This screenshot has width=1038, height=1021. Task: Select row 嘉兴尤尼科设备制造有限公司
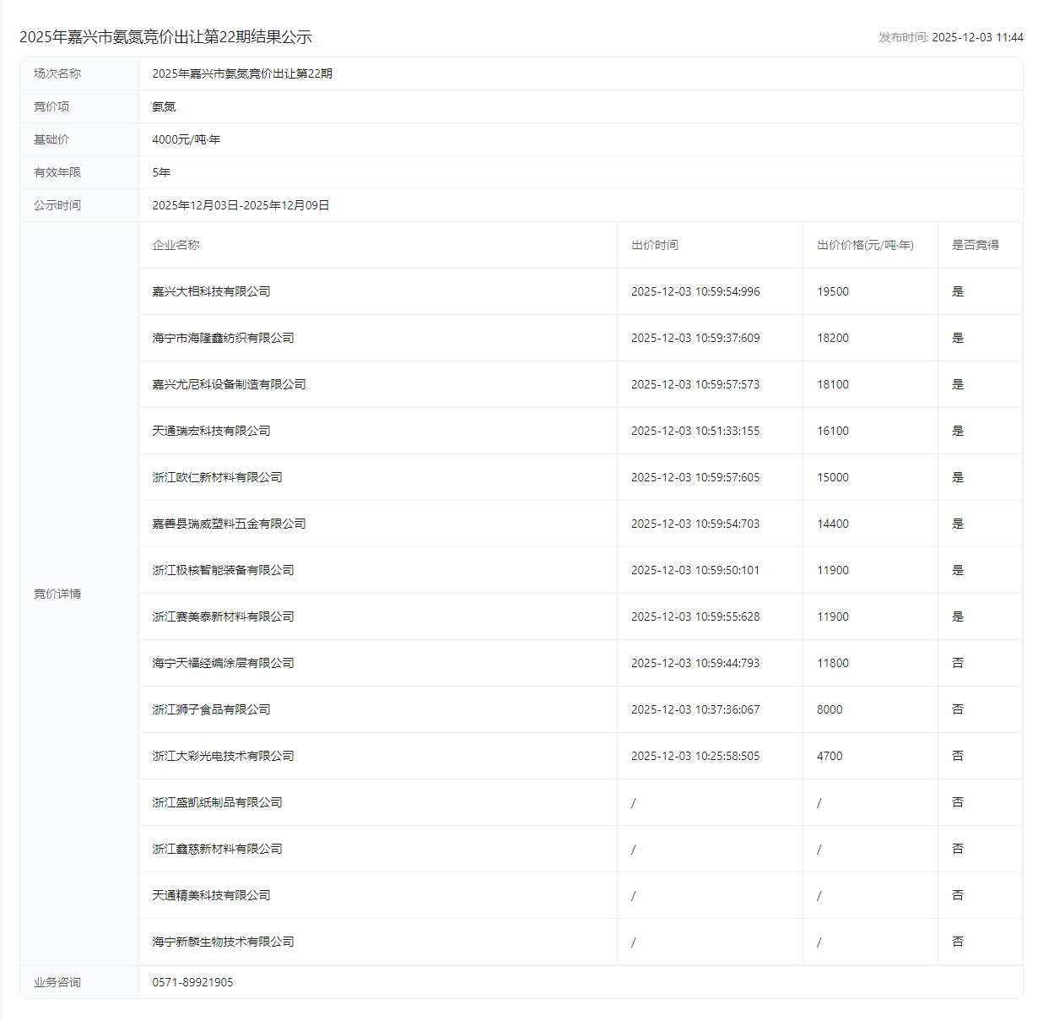[x=229, y=384]
